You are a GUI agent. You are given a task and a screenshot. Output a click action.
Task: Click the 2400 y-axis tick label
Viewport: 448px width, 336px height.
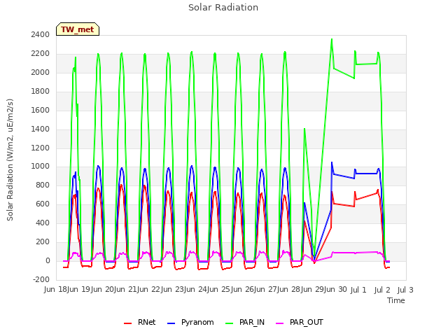click(x=41, y=34)
